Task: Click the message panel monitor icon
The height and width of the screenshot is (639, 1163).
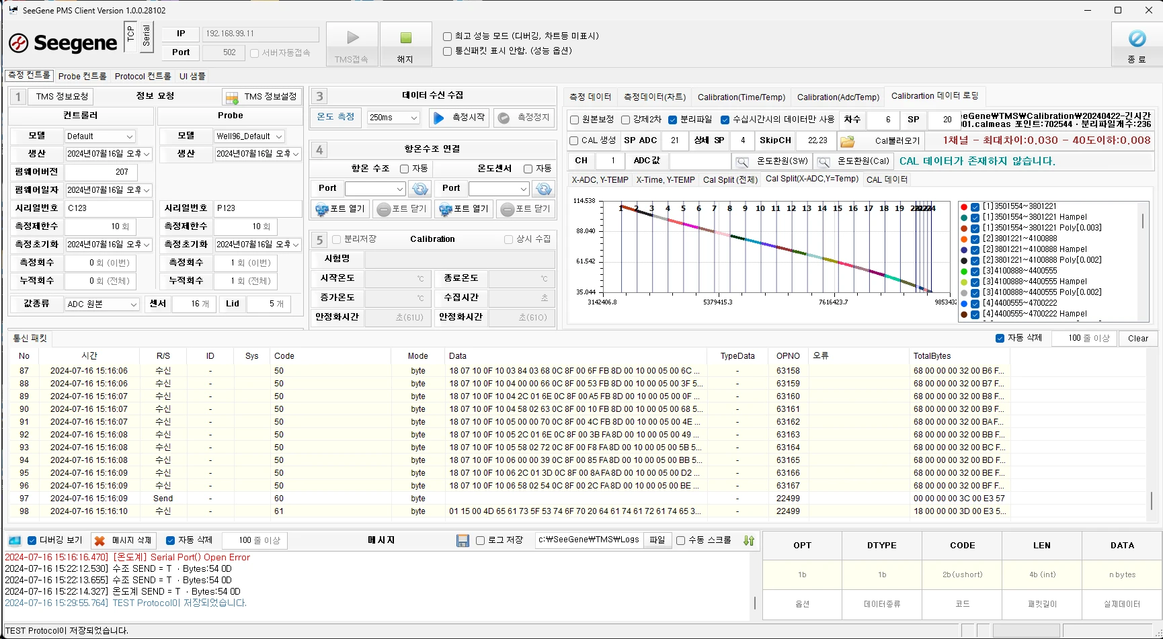Action: (x=14, y=540)
